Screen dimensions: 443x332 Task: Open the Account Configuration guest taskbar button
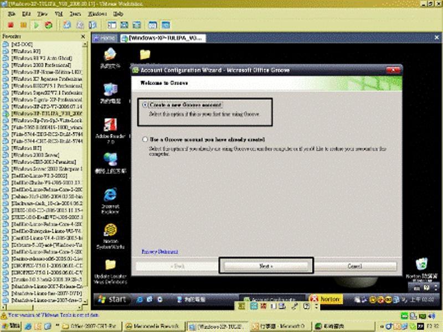(x=272, y=299)
